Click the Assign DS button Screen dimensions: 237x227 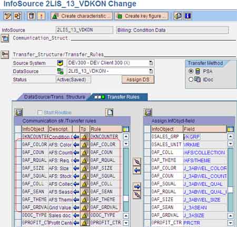(138, 80)
